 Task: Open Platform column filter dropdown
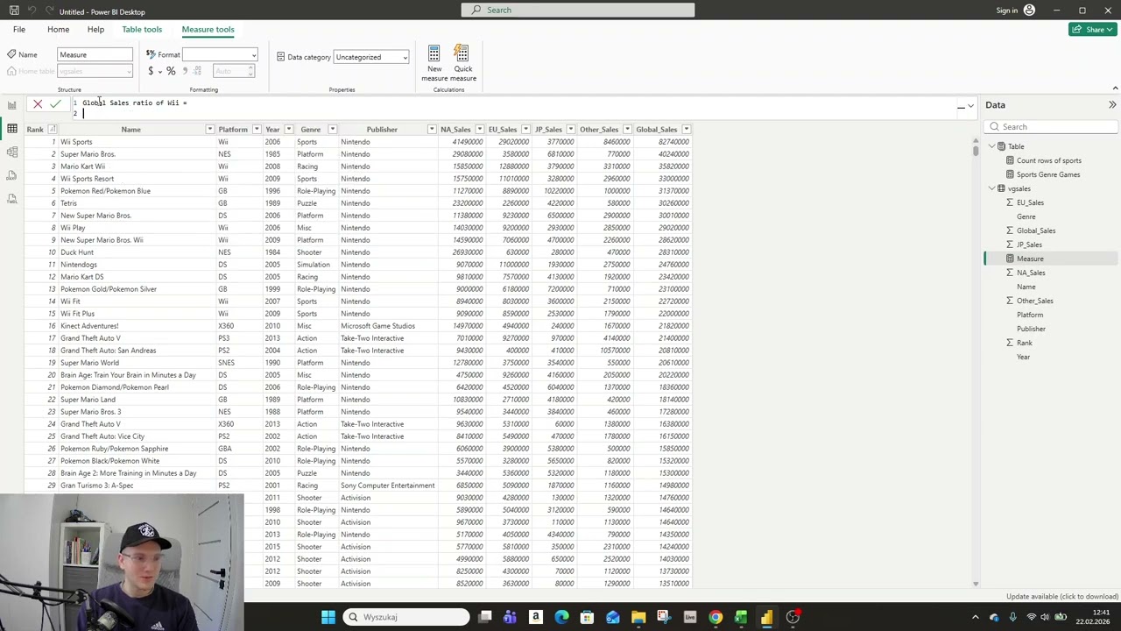point(256,130)
